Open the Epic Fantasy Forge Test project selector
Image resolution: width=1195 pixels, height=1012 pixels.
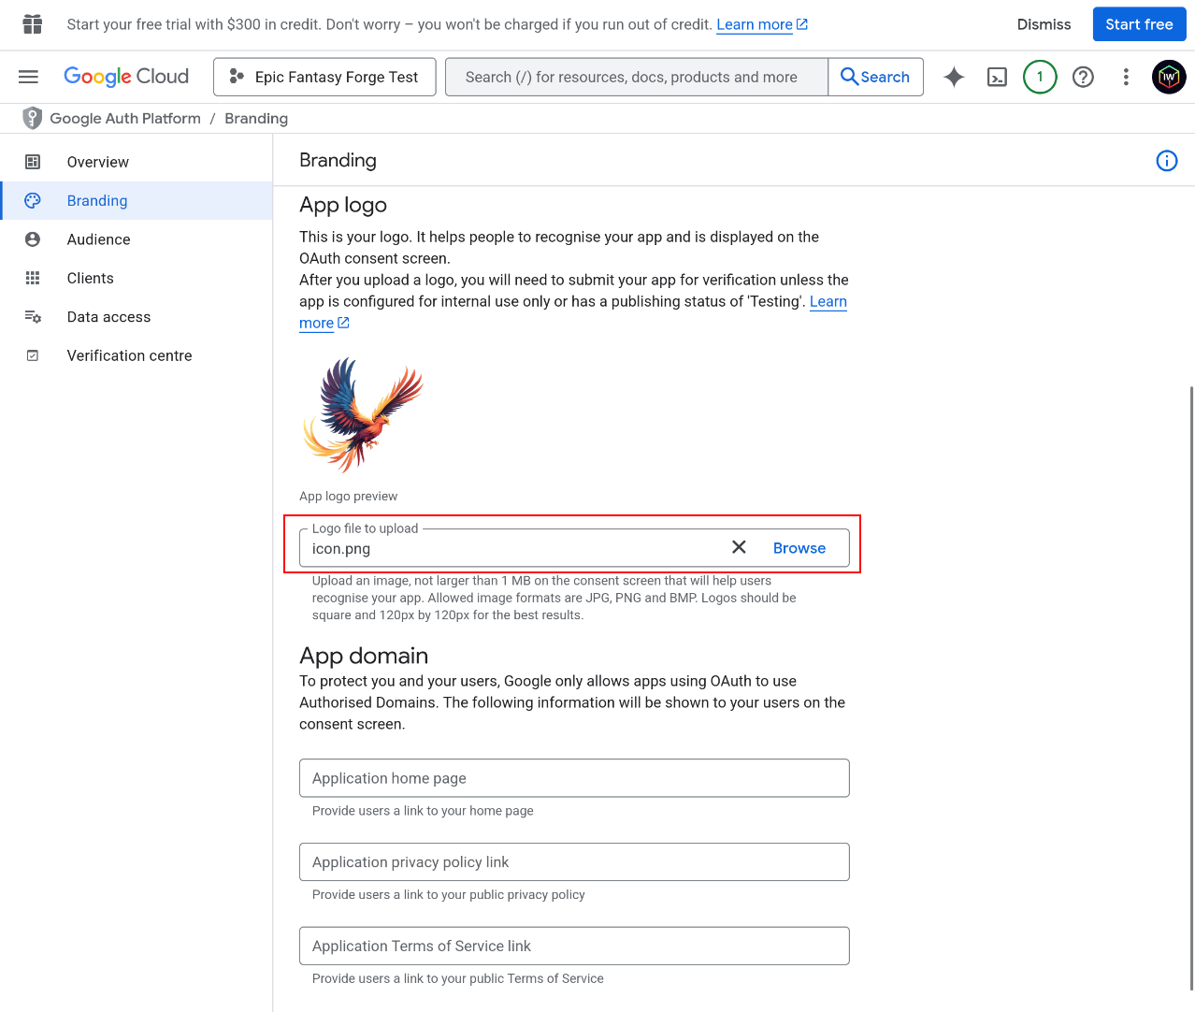[x=324, y=77]
